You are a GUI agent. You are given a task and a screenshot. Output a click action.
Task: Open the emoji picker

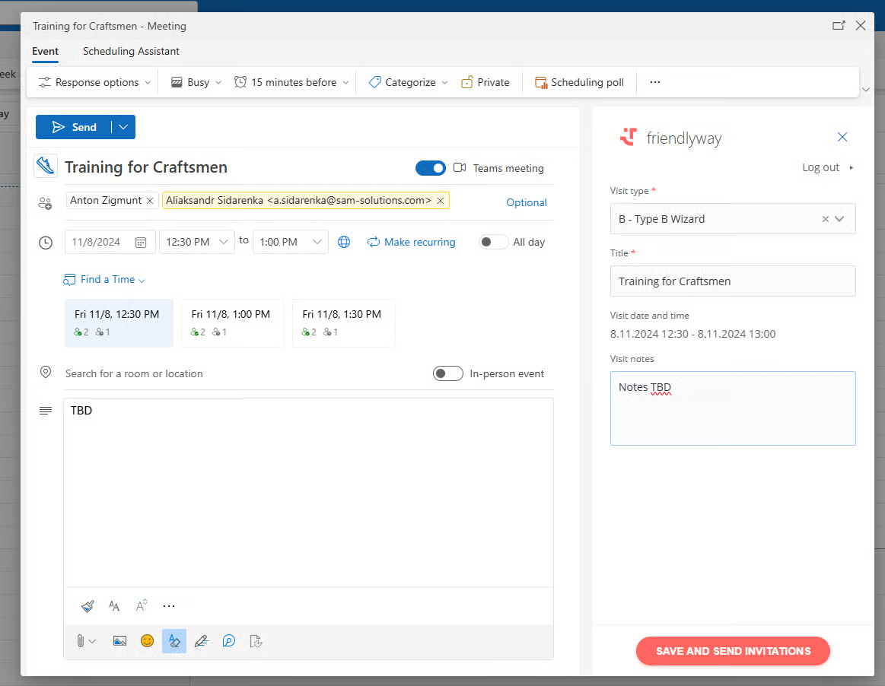tap(147, 641)
